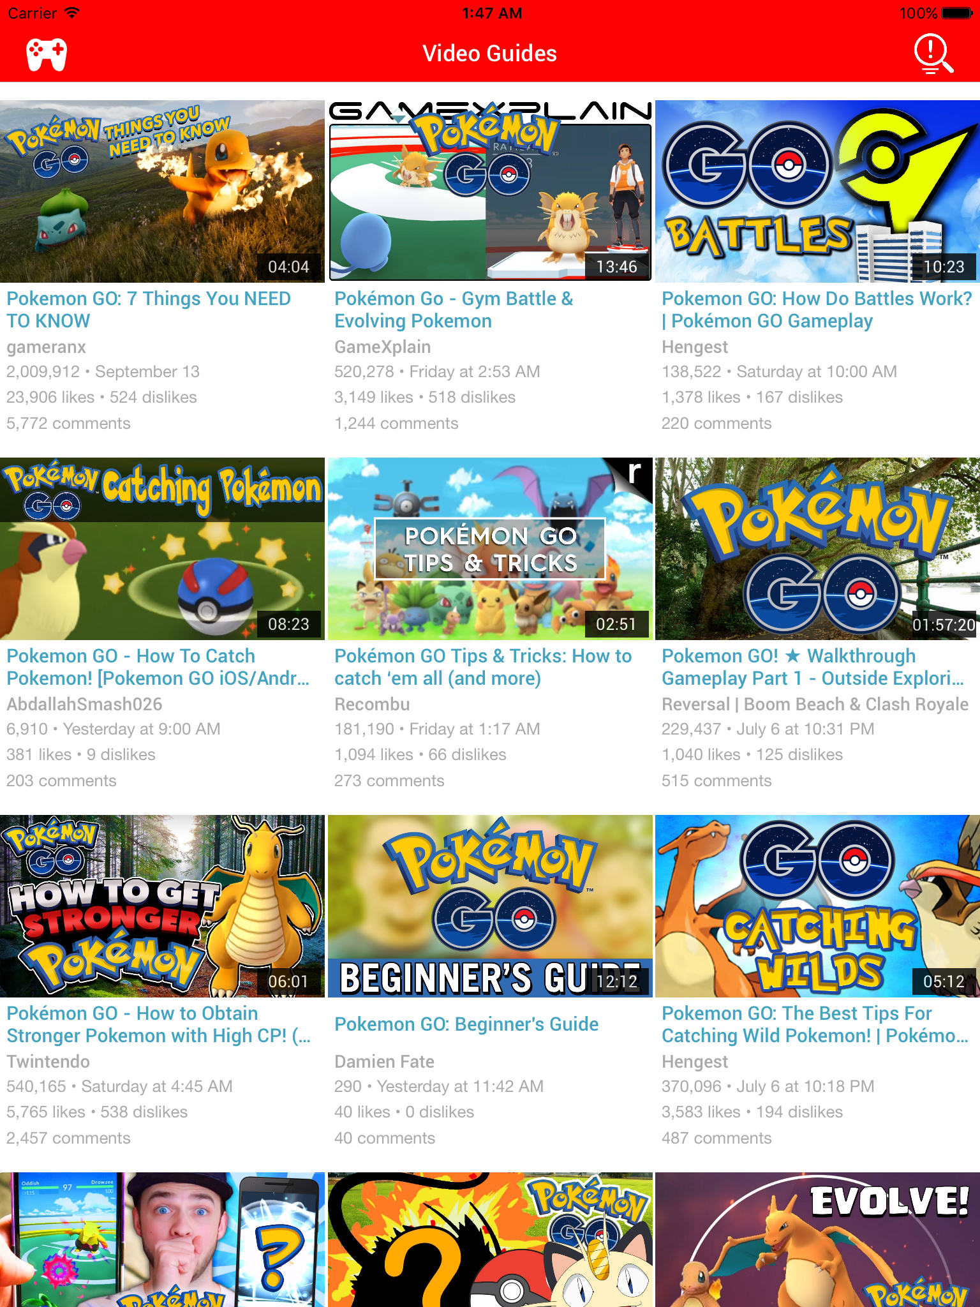Open the alert search icon
This screenshot has height=1307, width=980.
[x=933, y=54]
